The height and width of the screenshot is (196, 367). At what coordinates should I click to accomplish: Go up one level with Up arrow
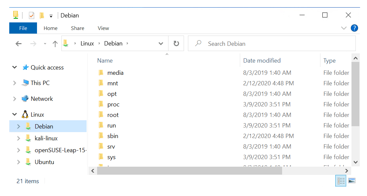tap(55, 43)
